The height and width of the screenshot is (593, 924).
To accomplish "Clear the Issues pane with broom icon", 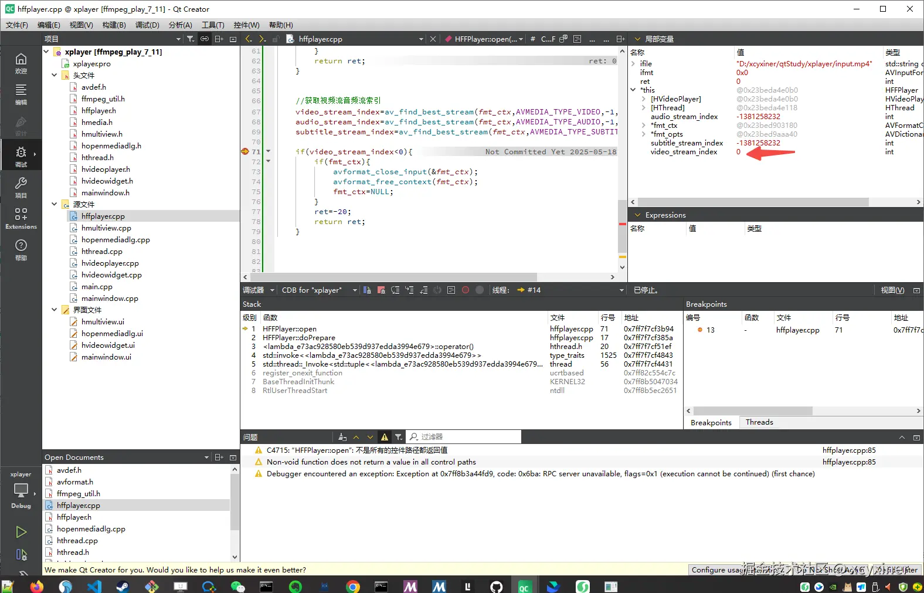I will (342, 437).
